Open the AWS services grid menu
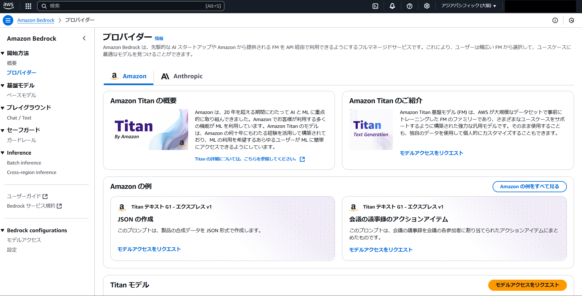The image size is (582, 296). click(28, 6)
